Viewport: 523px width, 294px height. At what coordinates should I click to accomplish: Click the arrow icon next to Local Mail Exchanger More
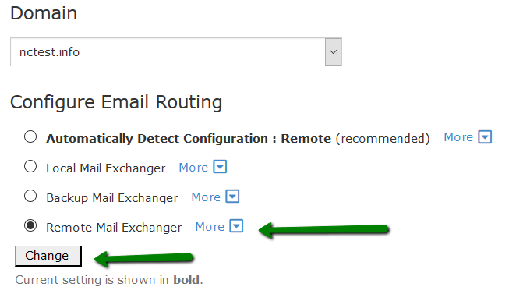[x=220, y=167]
